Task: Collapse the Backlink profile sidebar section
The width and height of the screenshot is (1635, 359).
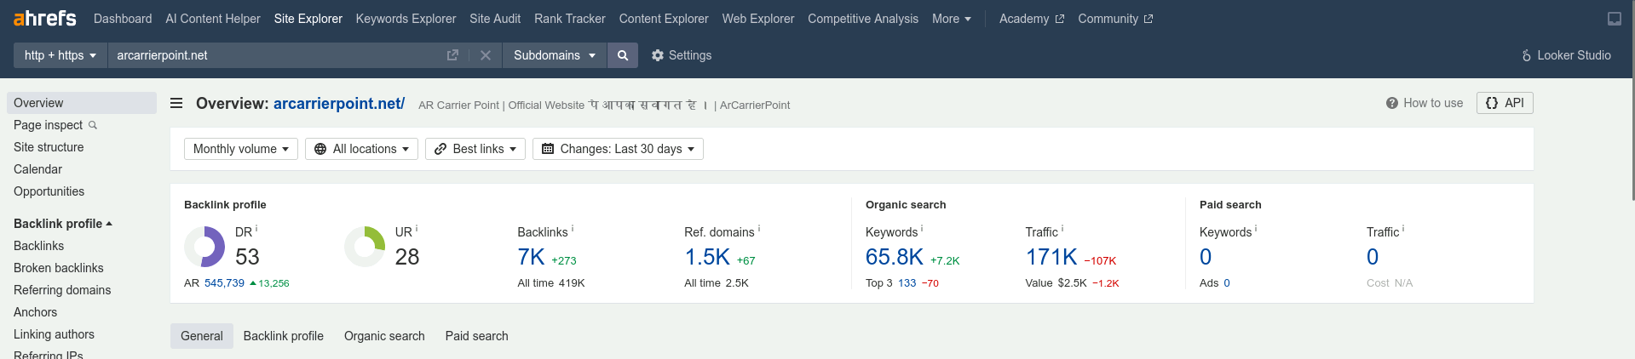Action: coord(63,224)
